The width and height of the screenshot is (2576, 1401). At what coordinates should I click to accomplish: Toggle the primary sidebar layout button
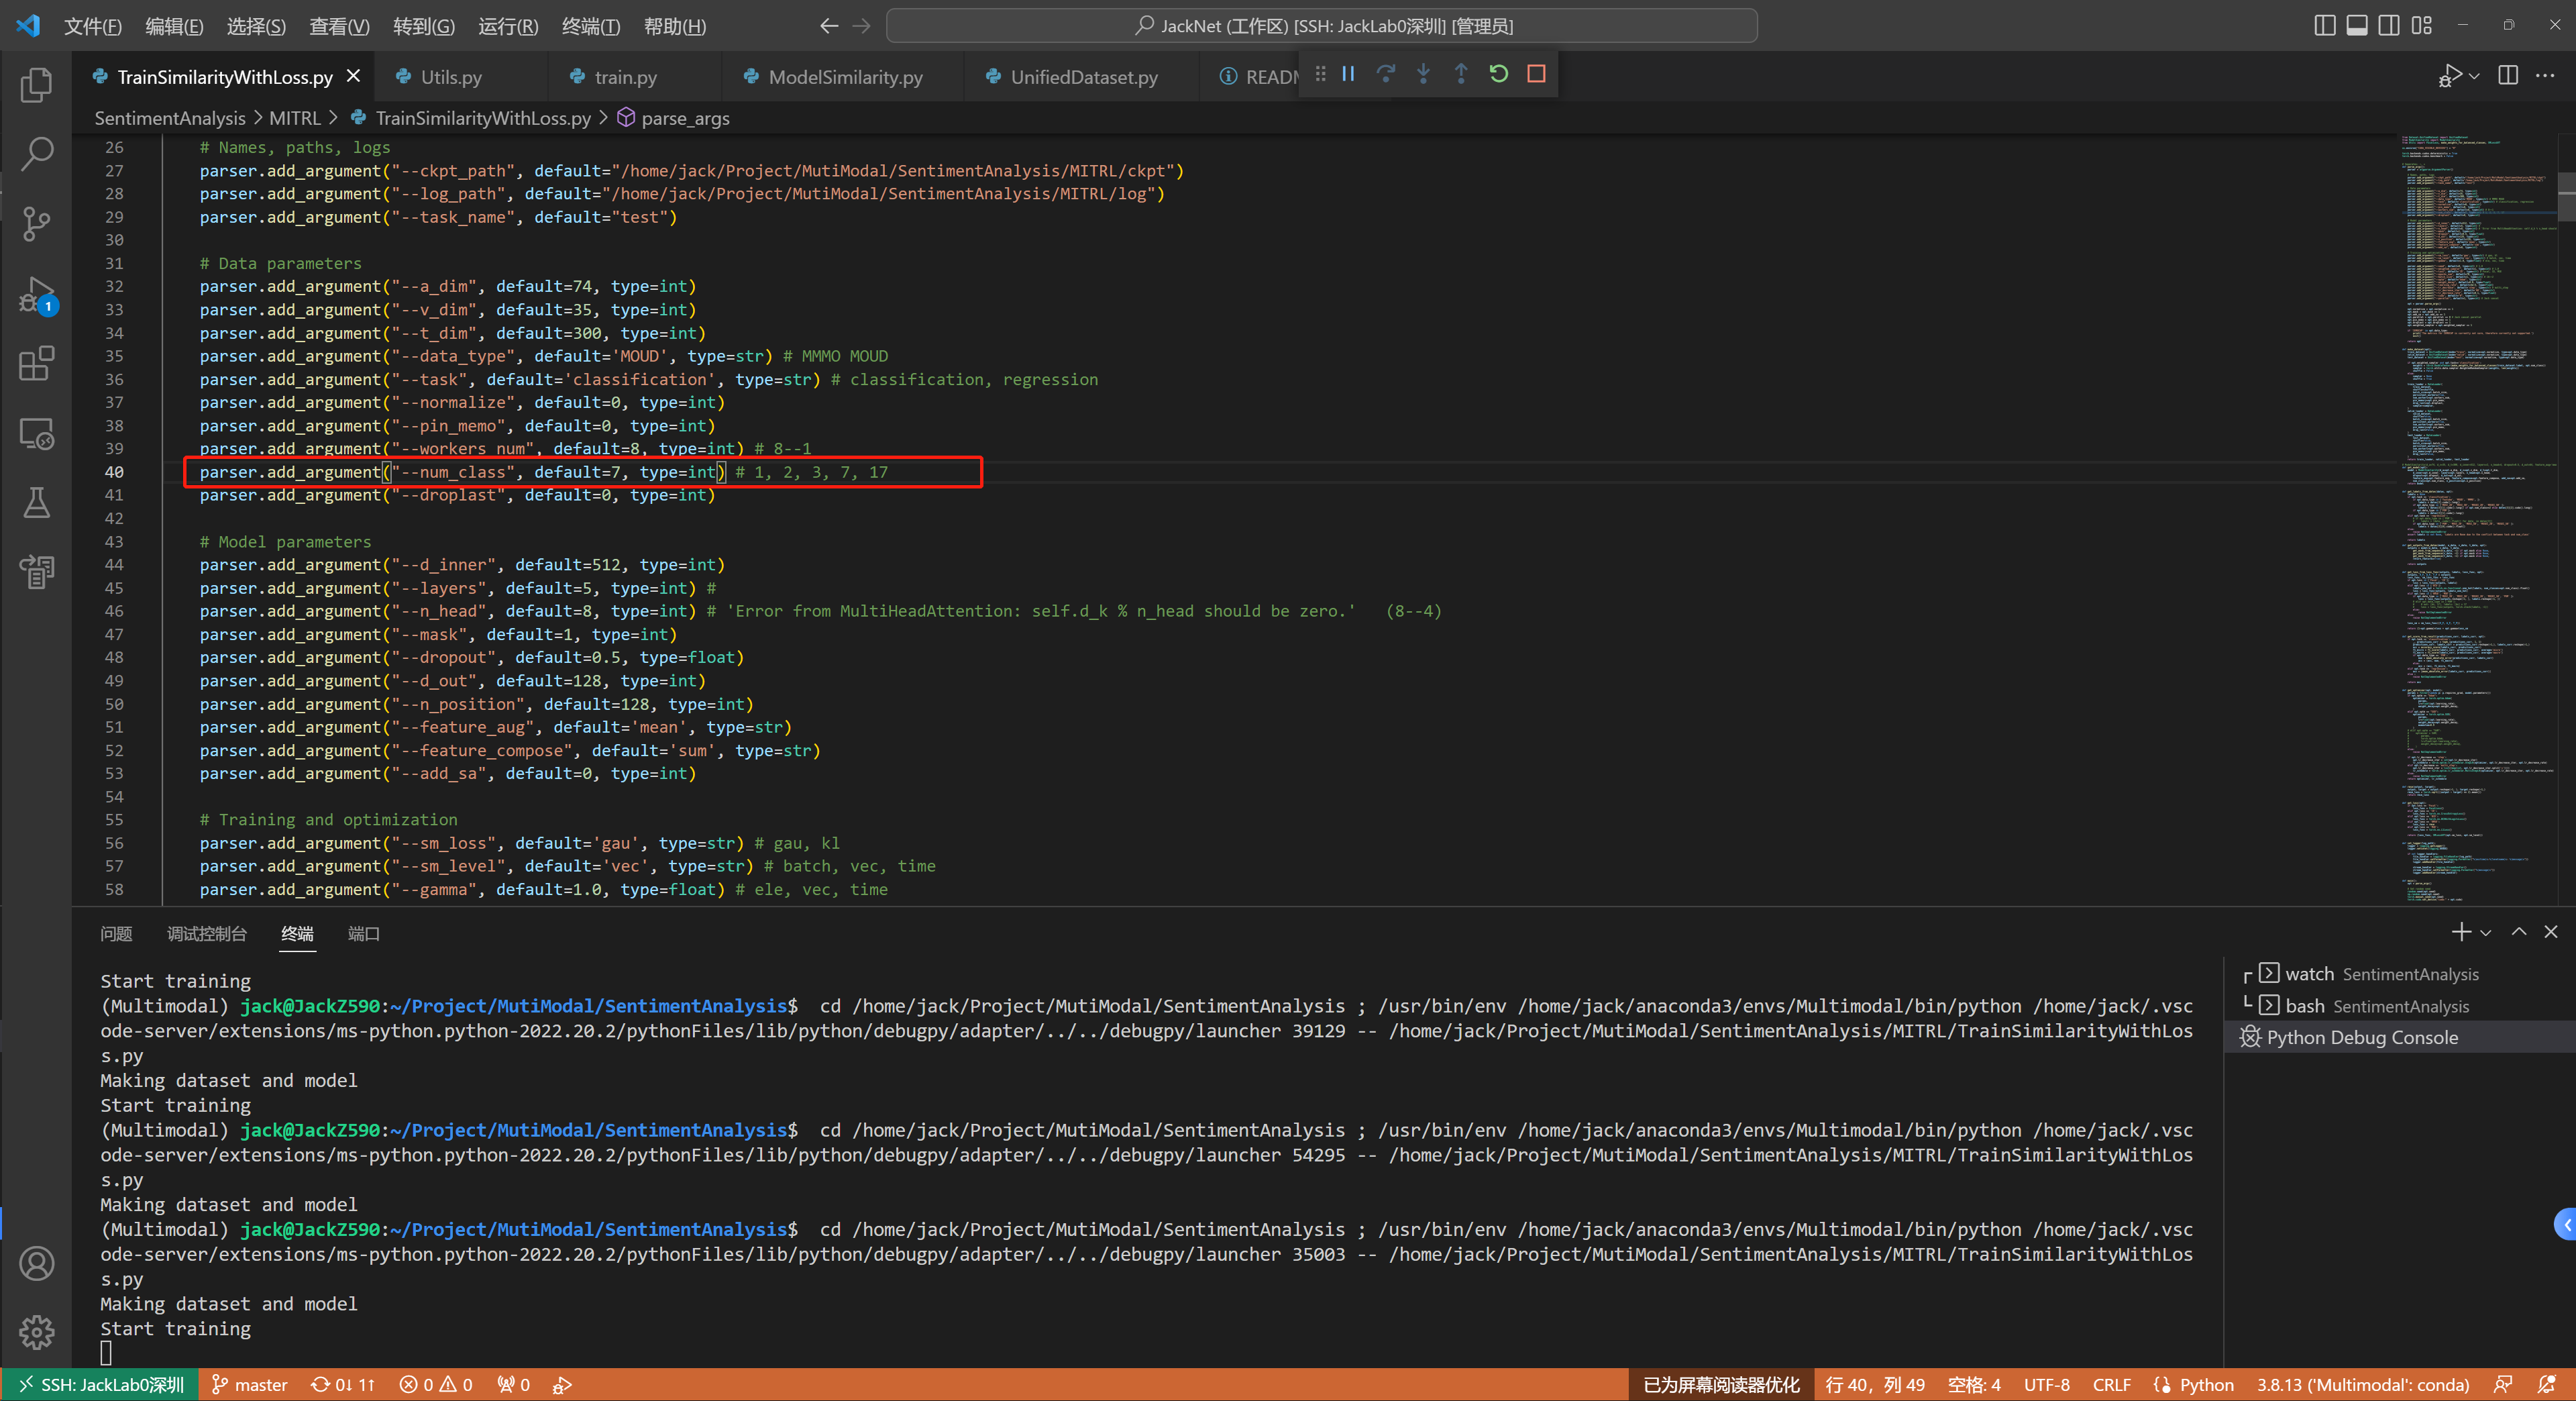pyautogui.click(x=2324, y=25)
